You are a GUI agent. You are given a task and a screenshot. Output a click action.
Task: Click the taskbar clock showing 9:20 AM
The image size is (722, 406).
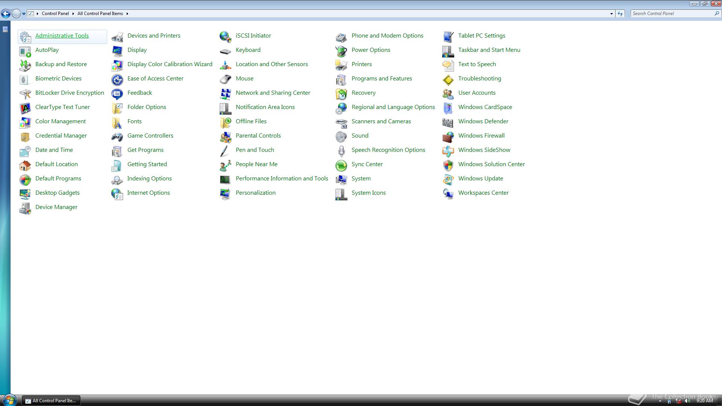[x=704, y=401]
